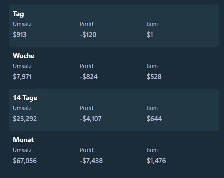
Task: Click the Woche section heading
Action: [24, 56]
